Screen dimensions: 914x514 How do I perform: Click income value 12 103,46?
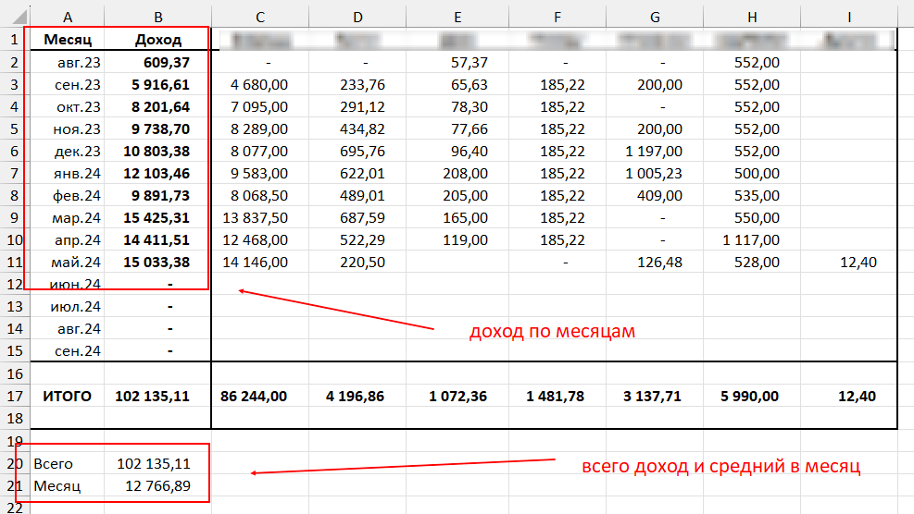157,173
